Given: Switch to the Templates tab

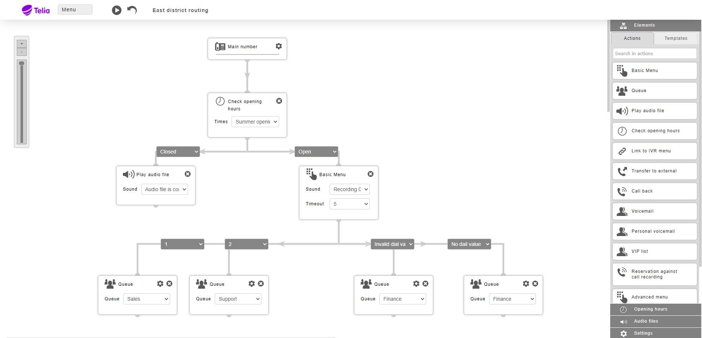Looking at the screenshot, I should click(676, 38).
